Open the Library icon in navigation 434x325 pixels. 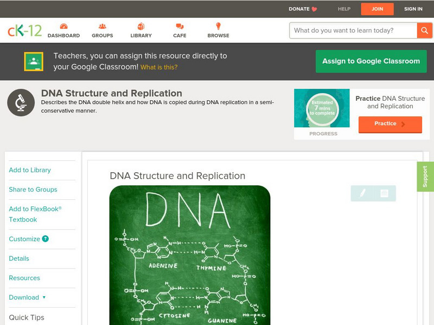141,27
